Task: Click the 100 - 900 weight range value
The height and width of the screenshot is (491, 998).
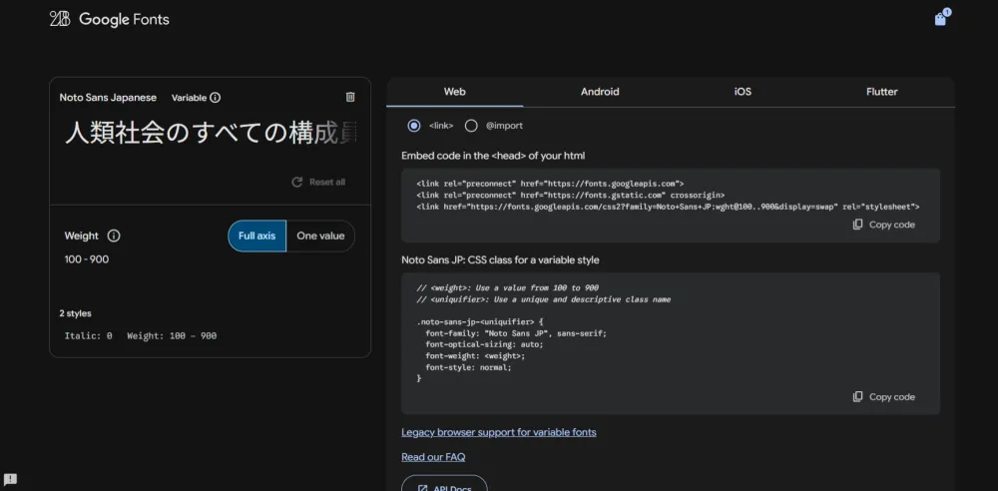Action: 87,259
